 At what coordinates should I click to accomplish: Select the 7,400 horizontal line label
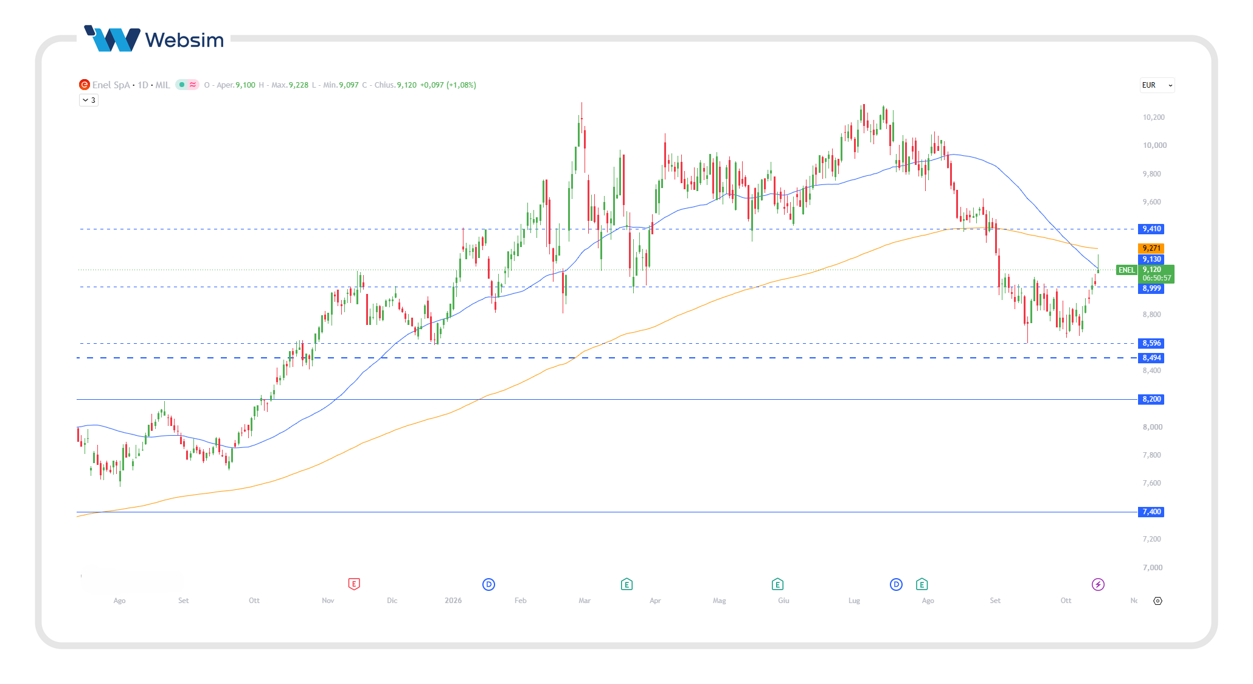click(x=1151, y=512)
